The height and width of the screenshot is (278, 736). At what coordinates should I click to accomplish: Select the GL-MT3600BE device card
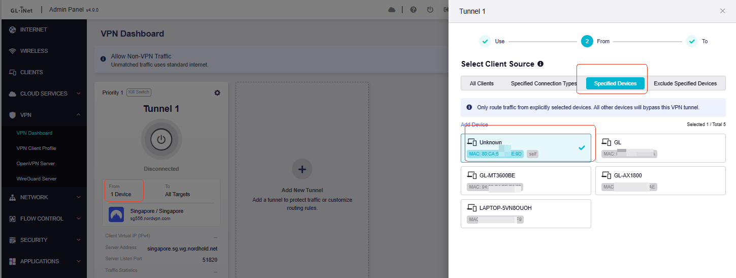coord(526,180)
